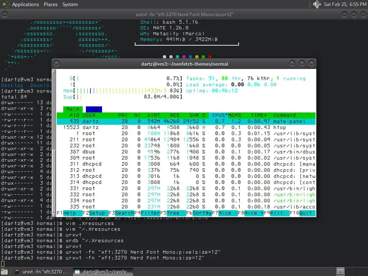368x276 pixels.
Task: Sort by the NI column header
Action: pos(137,115)
